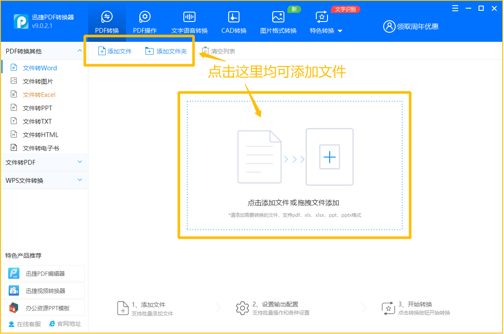This screenshot has width=504, height=334.
Task: Click the 2、设置输出配置 step text
Action: pyautogui.click(x=275, y=304)
